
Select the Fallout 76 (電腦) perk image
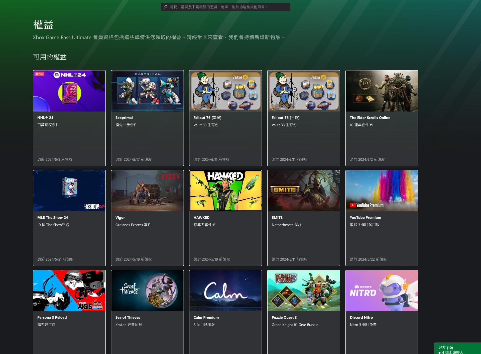225,91
